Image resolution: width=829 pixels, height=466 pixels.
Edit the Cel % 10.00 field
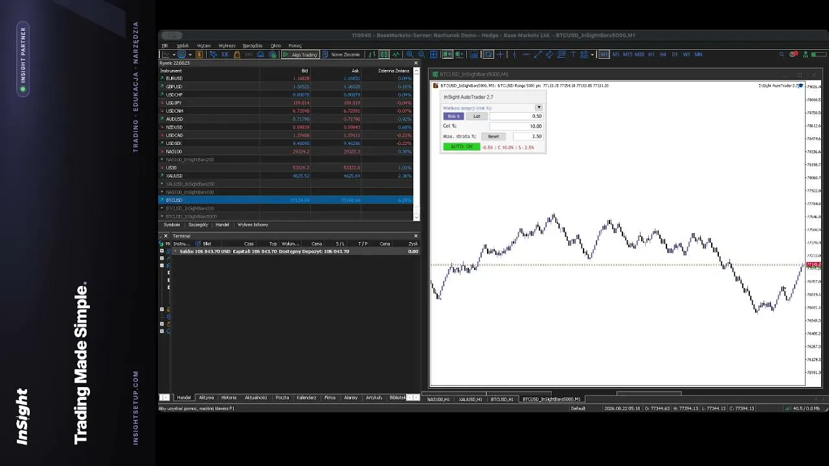pyautogui.click(x=516, y=126)
